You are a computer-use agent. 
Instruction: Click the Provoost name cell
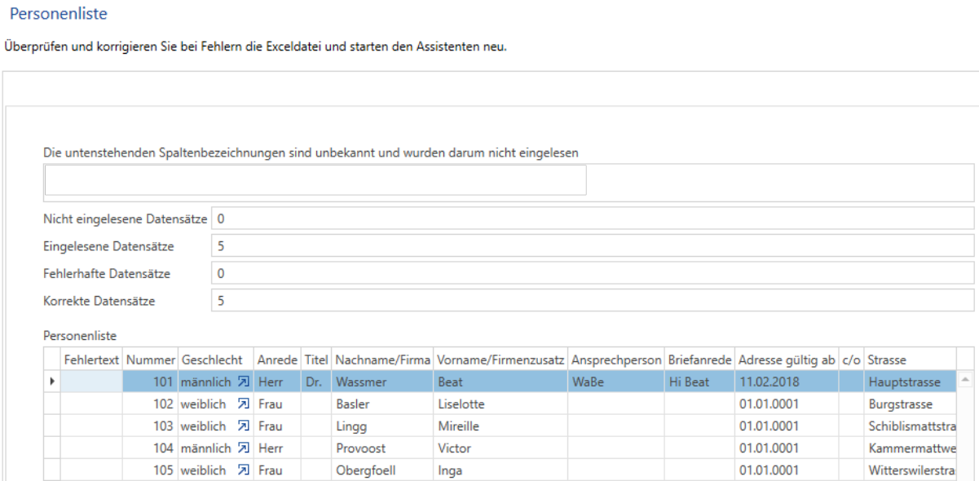tap(382, 448)
